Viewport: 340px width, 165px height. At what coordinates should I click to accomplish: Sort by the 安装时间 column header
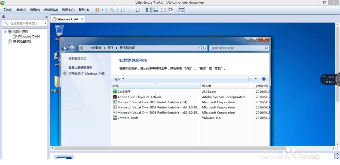click(x=262, y=86)
